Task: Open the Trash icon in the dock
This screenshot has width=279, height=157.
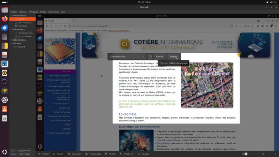Action: coord(5,118)
